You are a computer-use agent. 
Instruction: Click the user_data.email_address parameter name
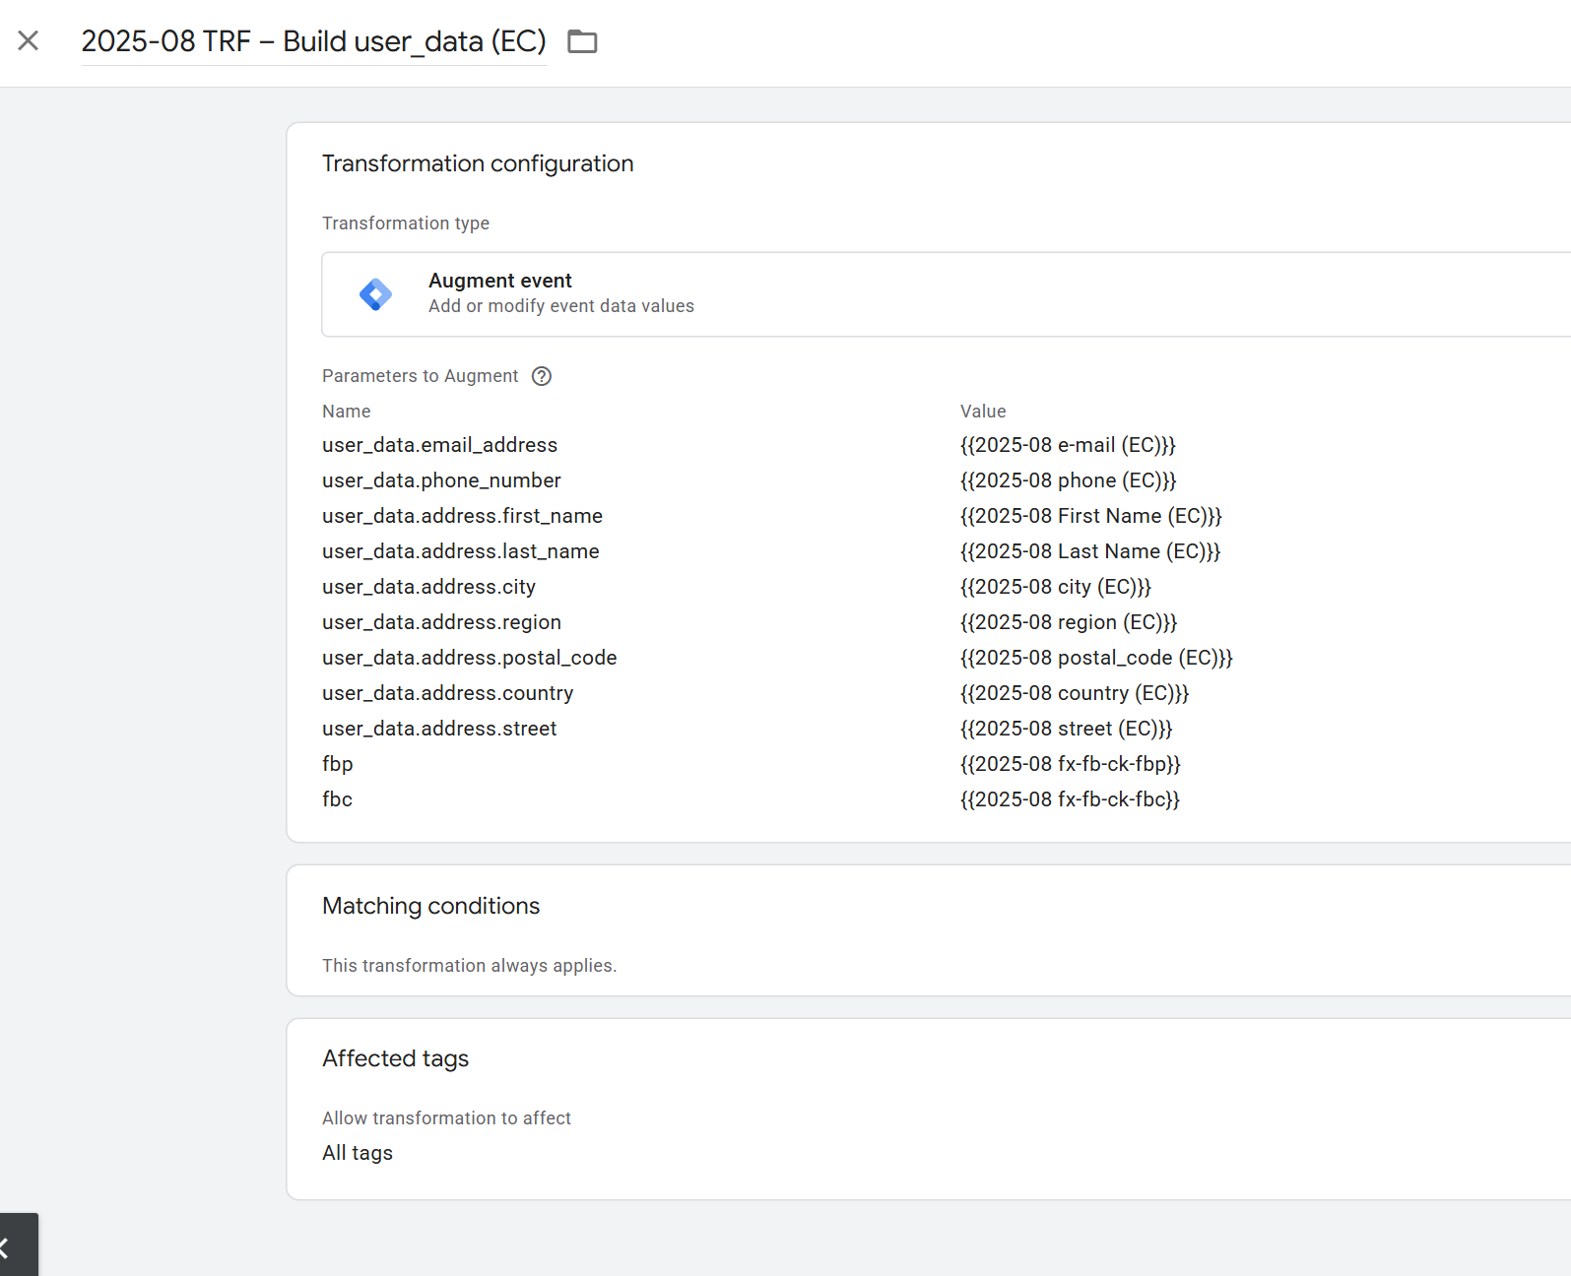(x=439, y=445)
